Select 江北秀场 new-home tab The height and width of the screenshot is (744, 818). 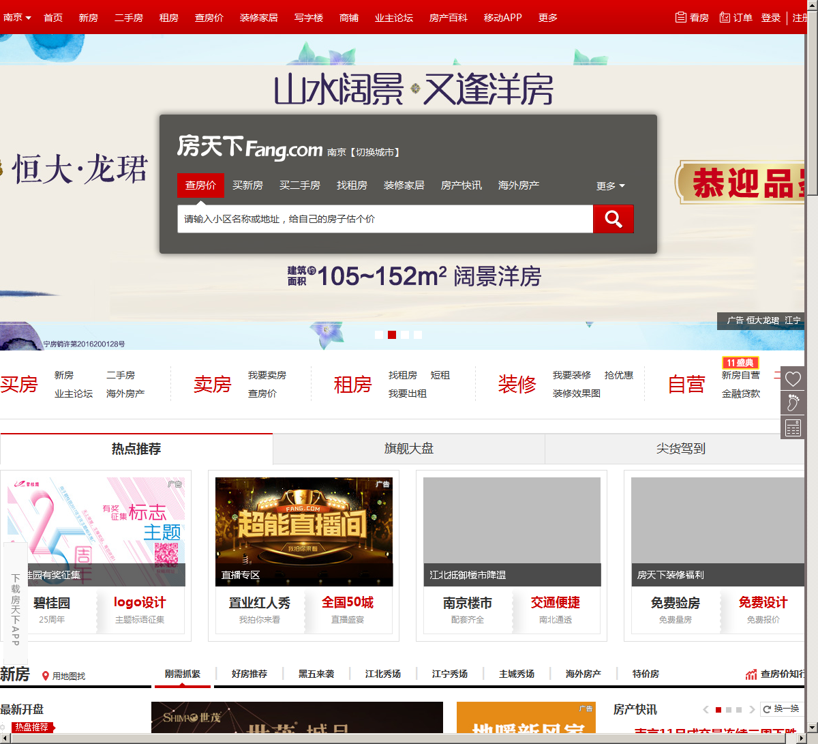[x=383, y=674]
